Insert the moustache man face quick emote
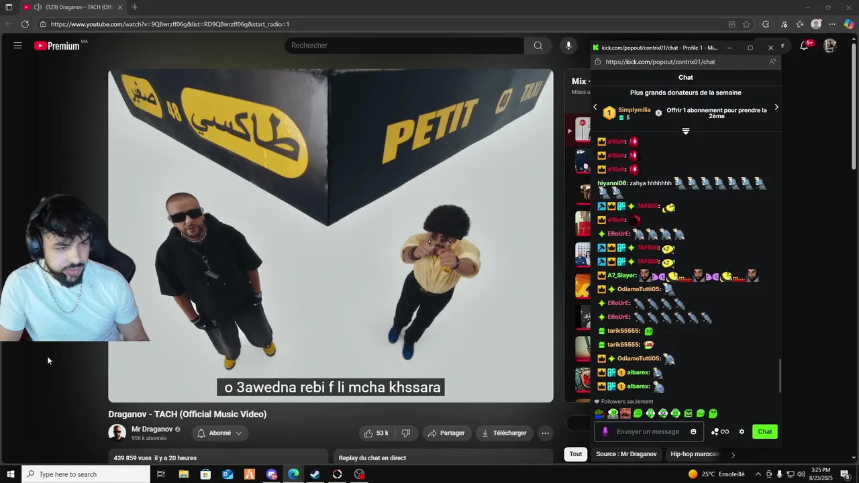Screen dimensions: 859x483 coord(625,414)
